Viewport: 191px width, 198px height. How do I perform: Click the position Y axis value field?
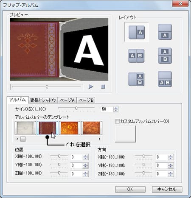click(76, 165)
